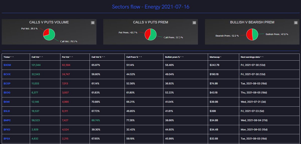Viewport: 301px width, 144px height.
Task: Select the Bullish Prem.: 47.8 % label
Action: [277, 34]
